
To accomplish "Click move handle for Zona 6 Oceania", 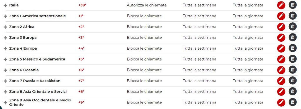I will [5, 70].
